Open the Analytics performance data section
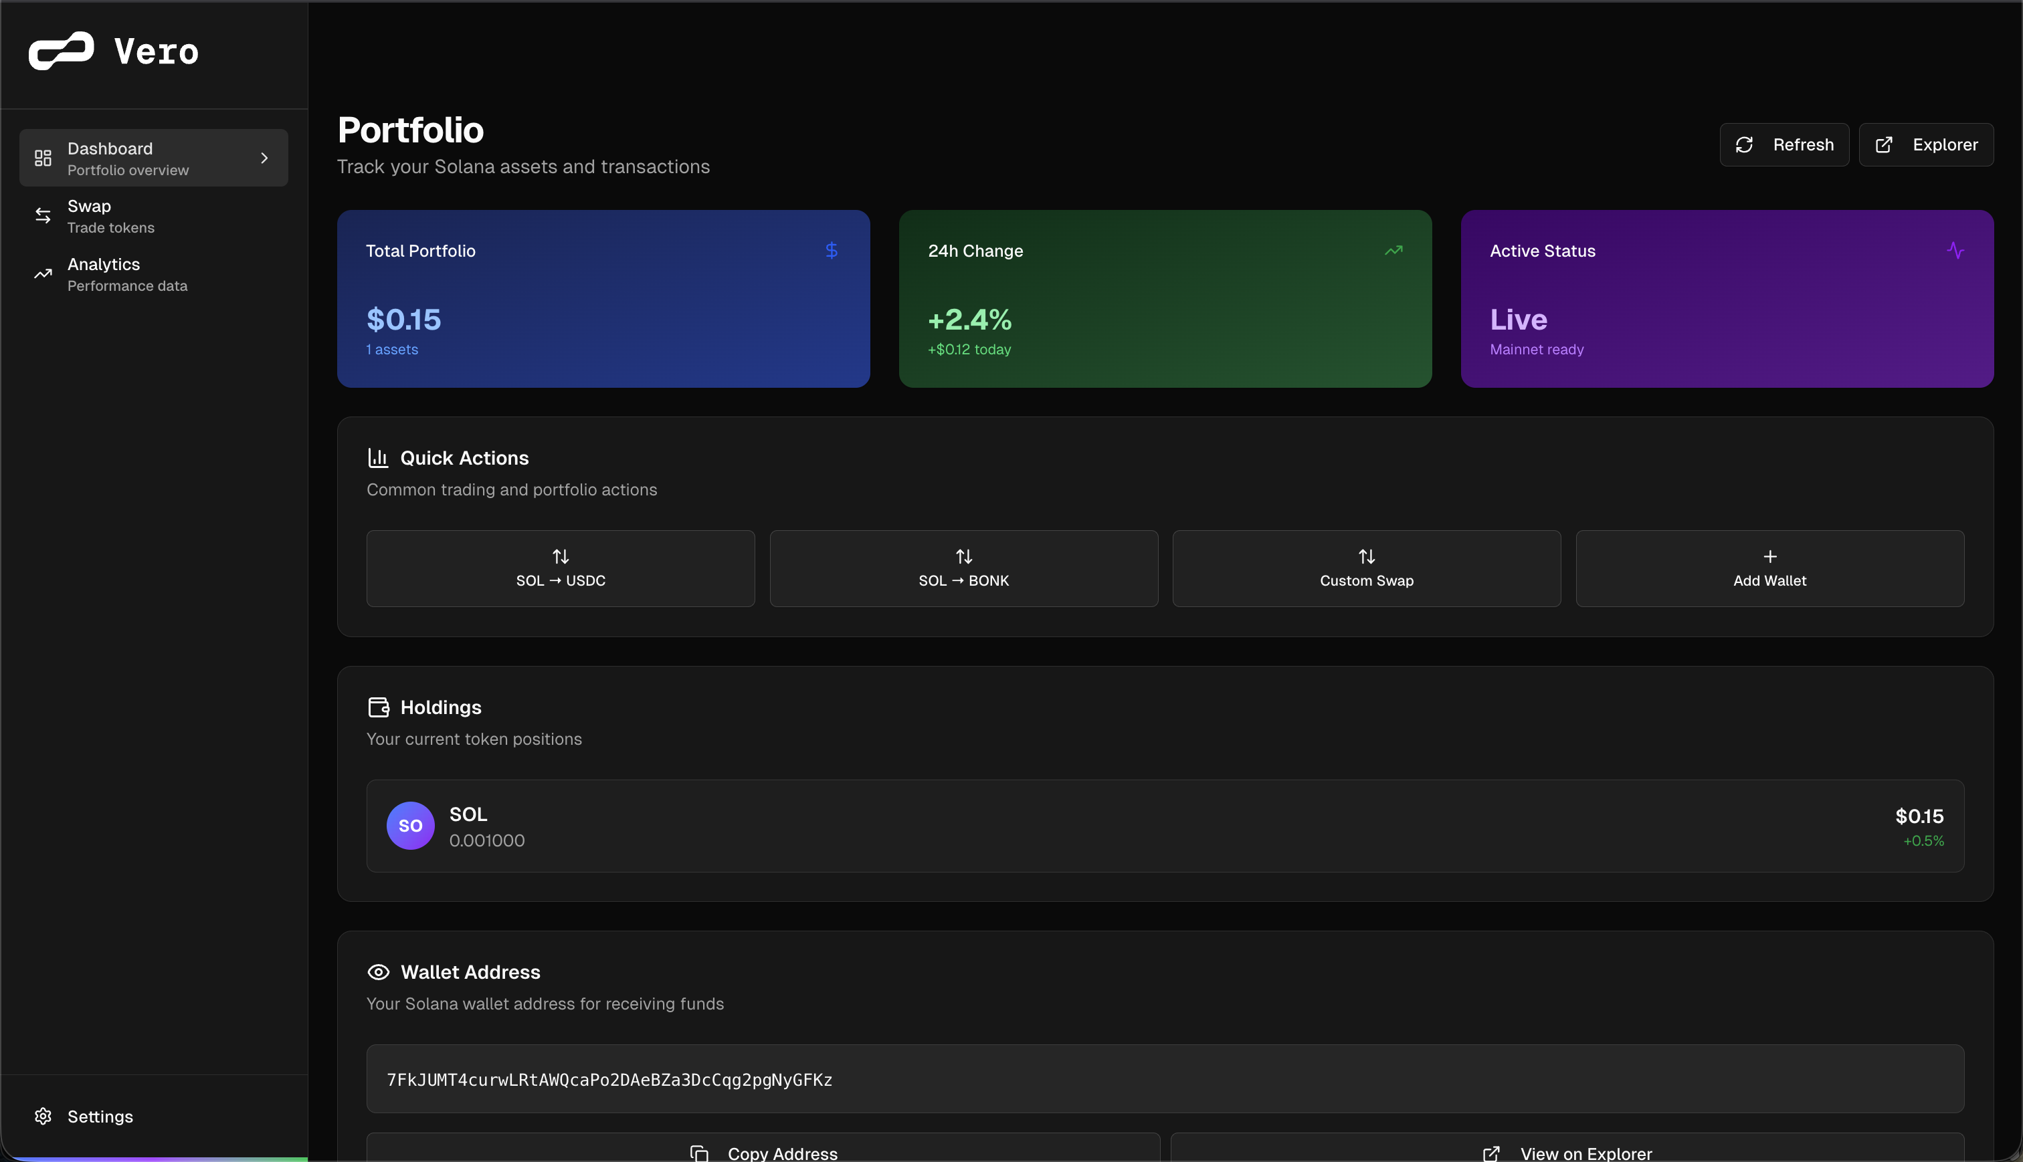The image size is (2023, 1162). point(127,273)
